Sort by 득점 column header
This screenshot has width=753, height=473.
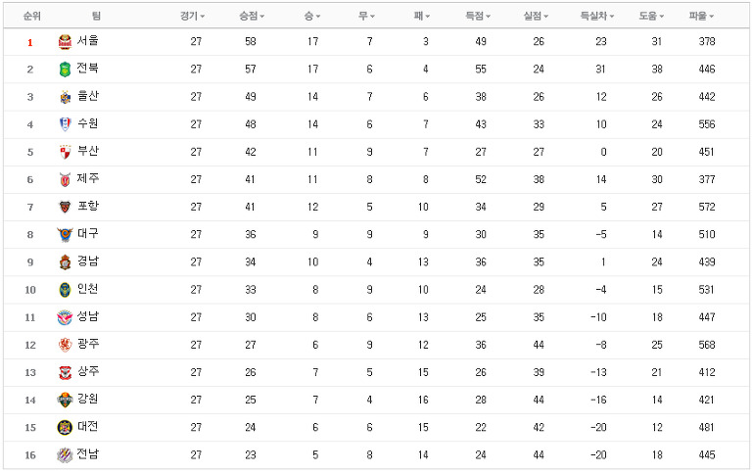478,17
